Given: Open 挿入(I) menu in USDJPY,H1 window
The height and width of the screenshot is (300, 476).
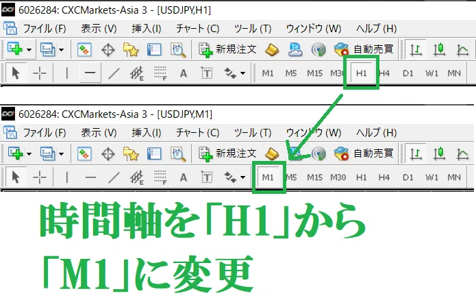Looking at the screenshot, I should (x=147, y=29).
